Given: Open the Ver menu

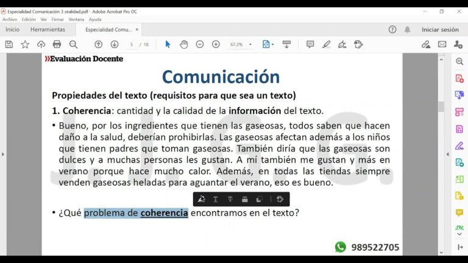Looking at the screenshot, I should coord(44,19).
